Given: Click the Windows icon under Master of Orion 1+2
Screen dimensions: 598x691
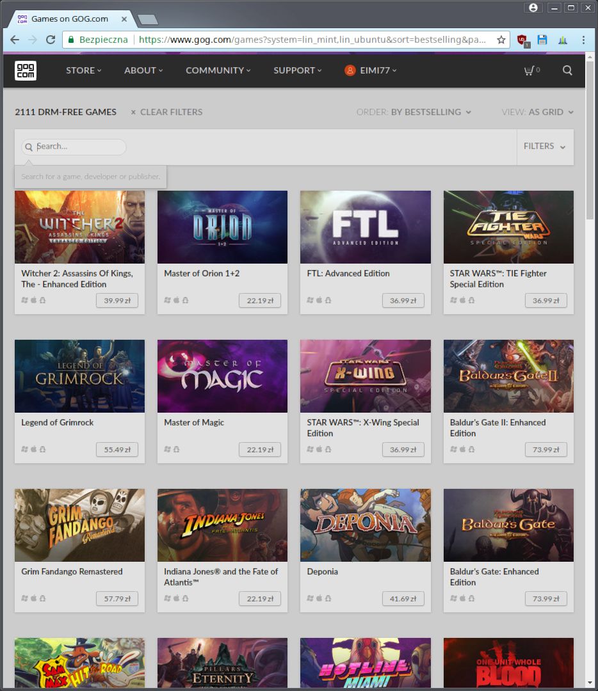Looking at the screenshot, I should point(167,300).
